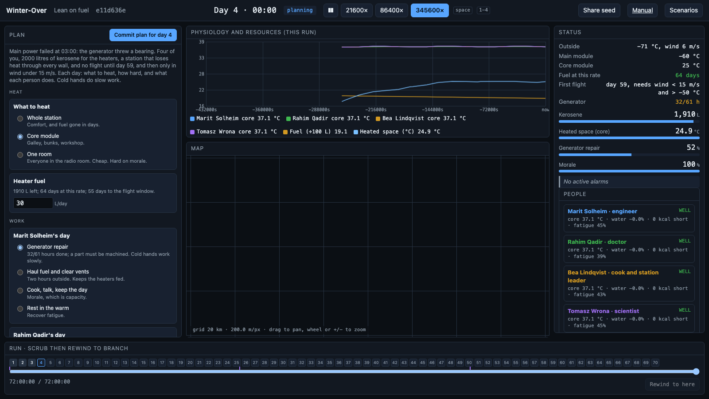Choose Rest in the warm for Marit
Image resolution: width=709 pixels, height=399 pixels.
pyautogui.click(x=20, y=309)
